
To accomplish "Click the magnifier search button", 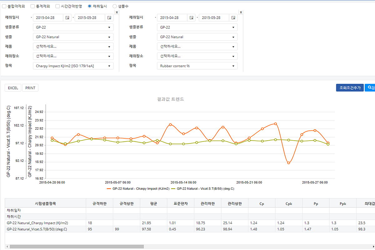I will (370, 88).
